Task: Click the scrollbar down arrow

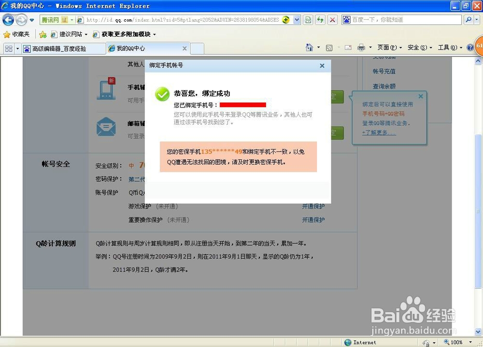Action: 478,332
